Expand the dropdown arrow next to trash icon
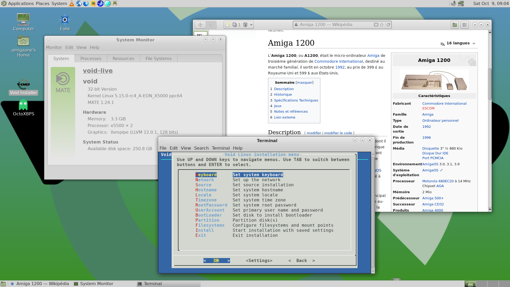This screenshot has width=510, height=287. [251, 25]
